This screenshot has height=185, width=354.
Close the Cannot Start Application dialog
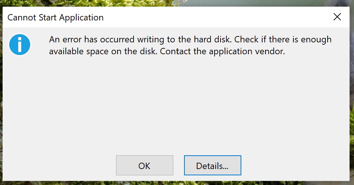tap(337, 17)
